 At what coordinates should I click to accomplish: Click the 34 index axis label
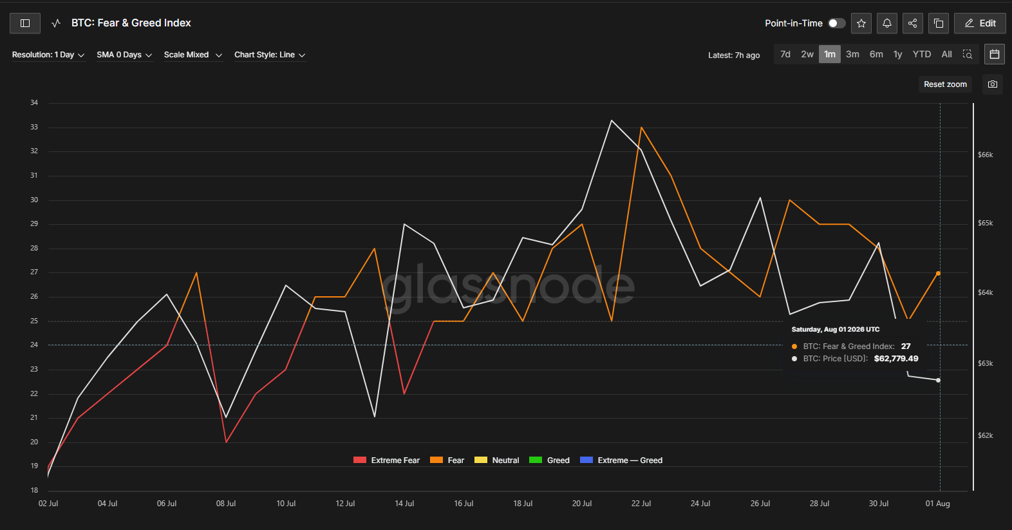34,103
